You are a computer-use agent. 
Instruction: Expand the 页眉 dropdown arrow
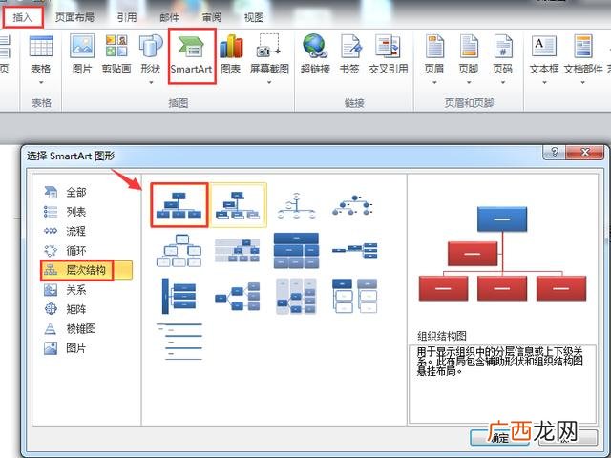pyautogui.click(x=434, y=83)
